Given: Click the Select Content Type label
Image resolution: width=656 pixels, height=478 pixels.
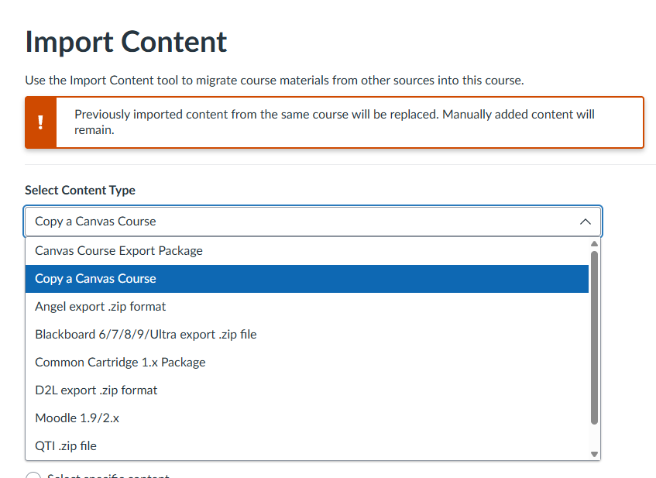Looking at the screenshot, I should [x=80, y=190].
